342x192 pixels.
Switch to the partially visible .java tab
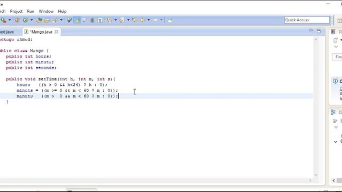[x=7, y=32]
